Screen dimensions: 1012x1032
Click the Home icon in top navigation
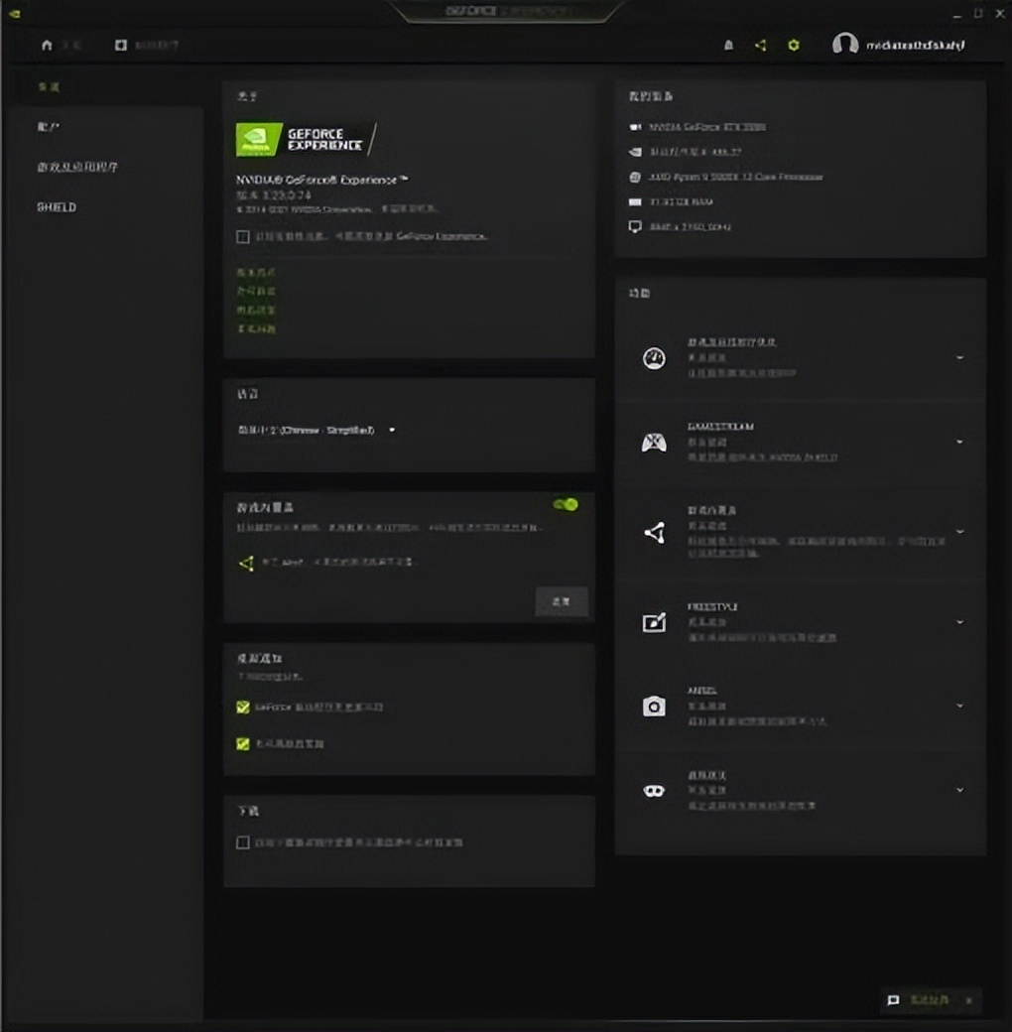(47, 46)
